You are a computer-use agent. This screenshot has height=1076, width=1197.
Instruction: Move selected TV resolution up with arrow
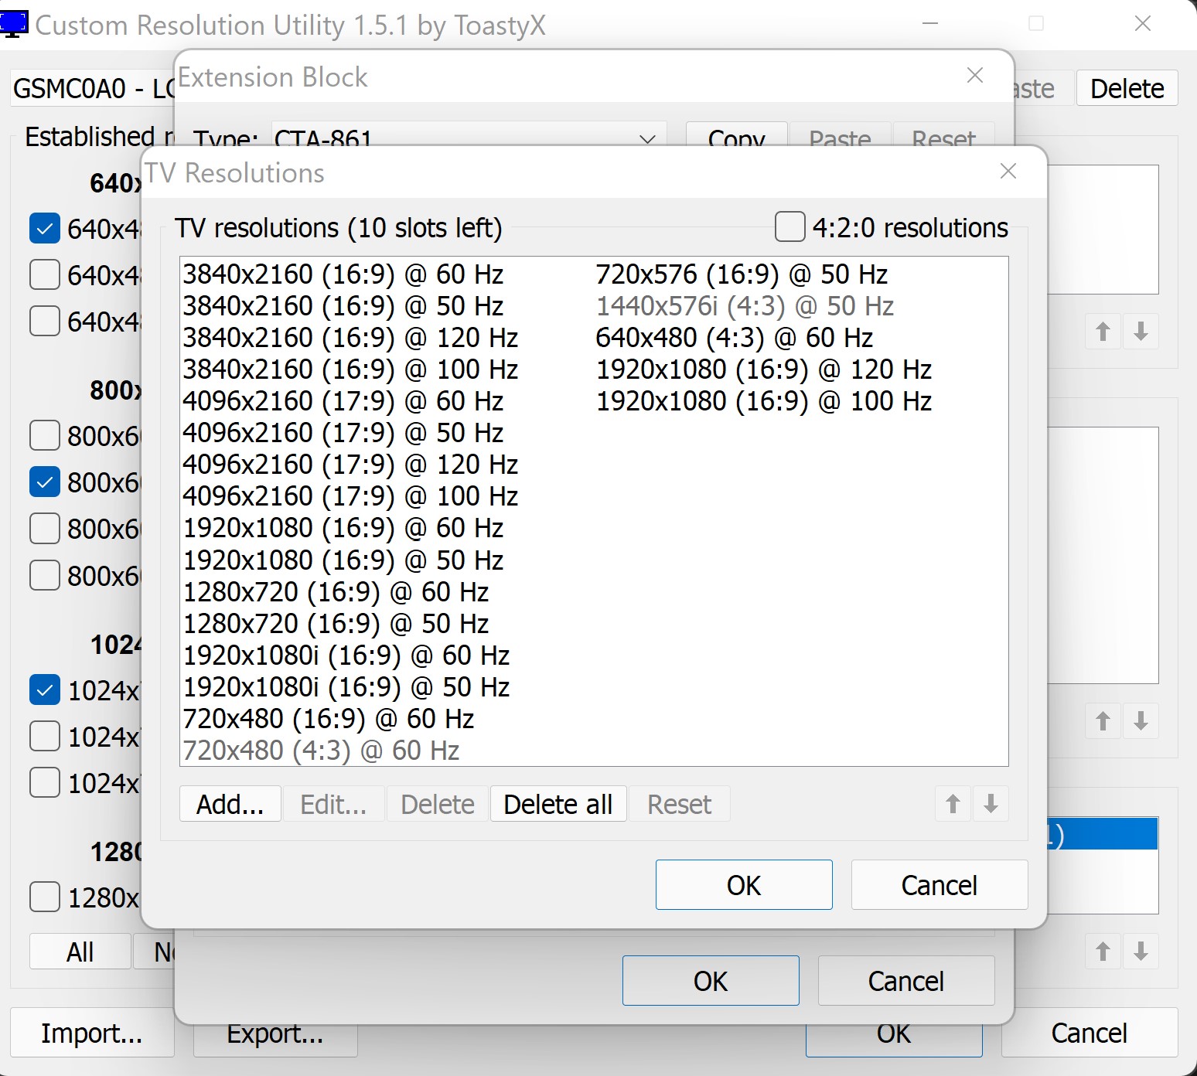[953, 804]
